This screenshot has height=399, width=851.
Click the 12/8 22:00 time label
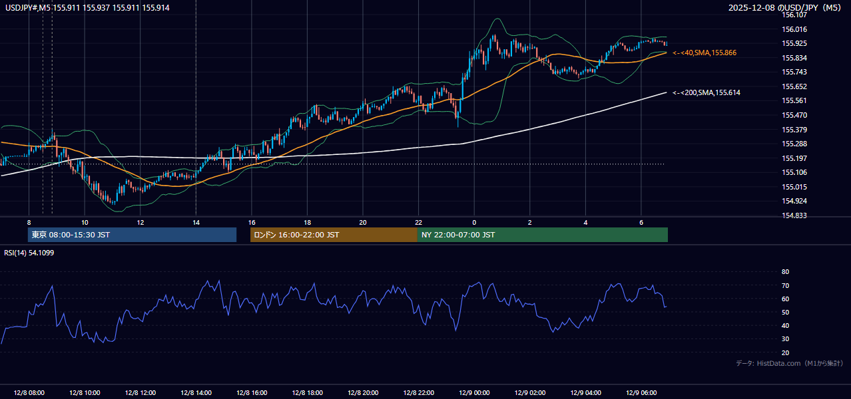tap(418, 393)
